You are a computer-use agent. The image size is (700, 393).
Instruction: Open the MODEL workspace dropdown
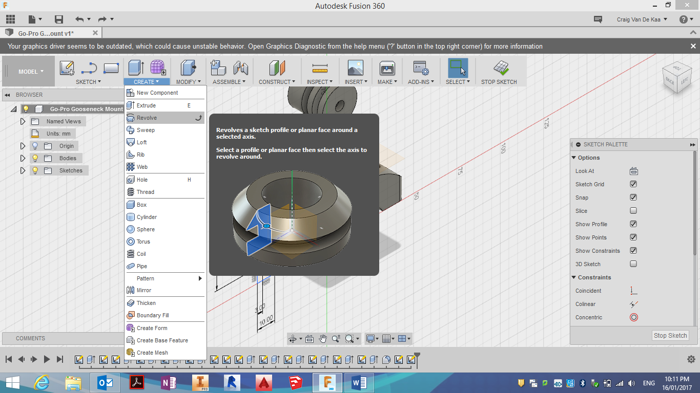[x=31, y=72]
